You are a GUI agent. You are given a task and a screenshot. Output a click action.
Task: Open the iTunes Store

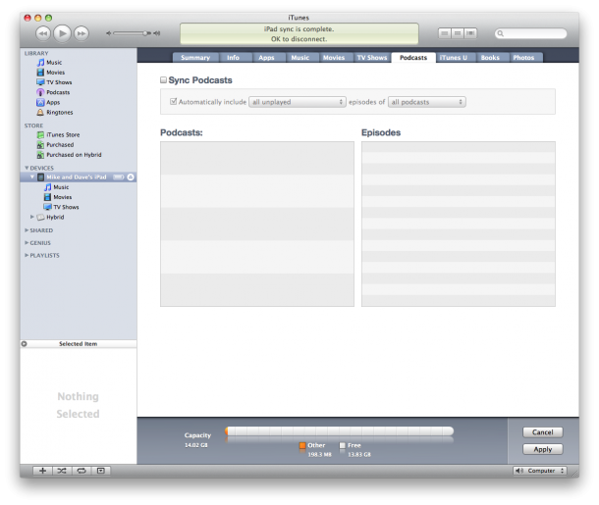pos(63,134)
